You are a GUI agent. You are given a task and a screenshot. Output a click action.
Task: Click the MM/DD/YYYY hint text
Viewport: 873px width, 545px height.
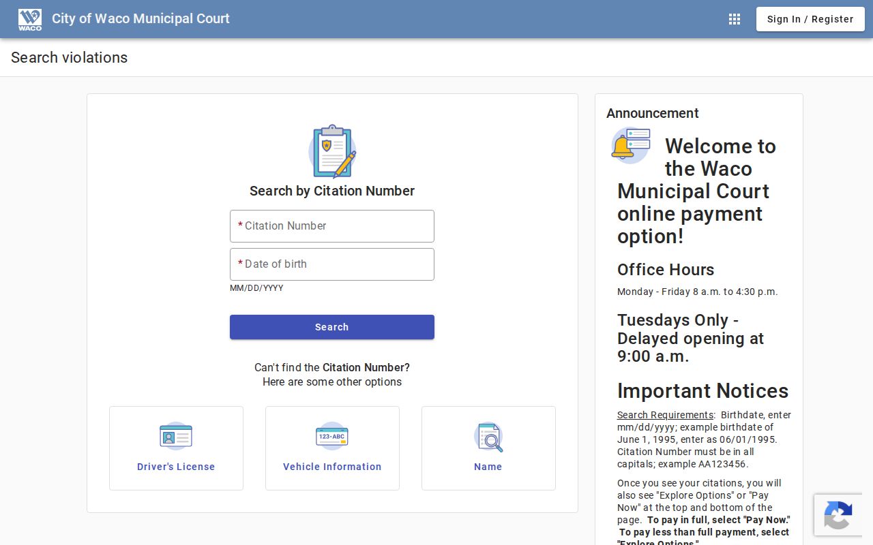(x=256, y=288)
